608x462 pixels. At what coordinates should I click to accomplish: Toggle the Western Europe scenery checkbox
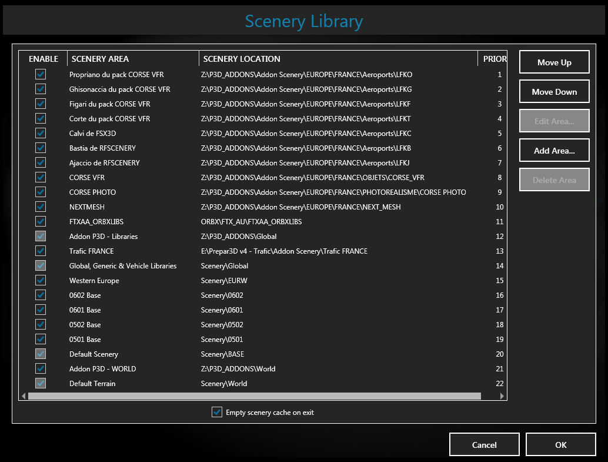pos(41,280)
